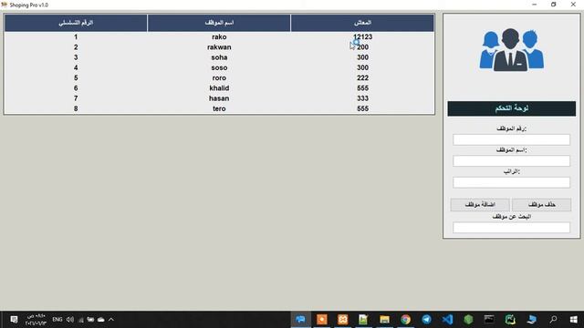Minimize the Shoping Pro window
The width and height of the screenshot is (584, 328).
pos(534,5)
